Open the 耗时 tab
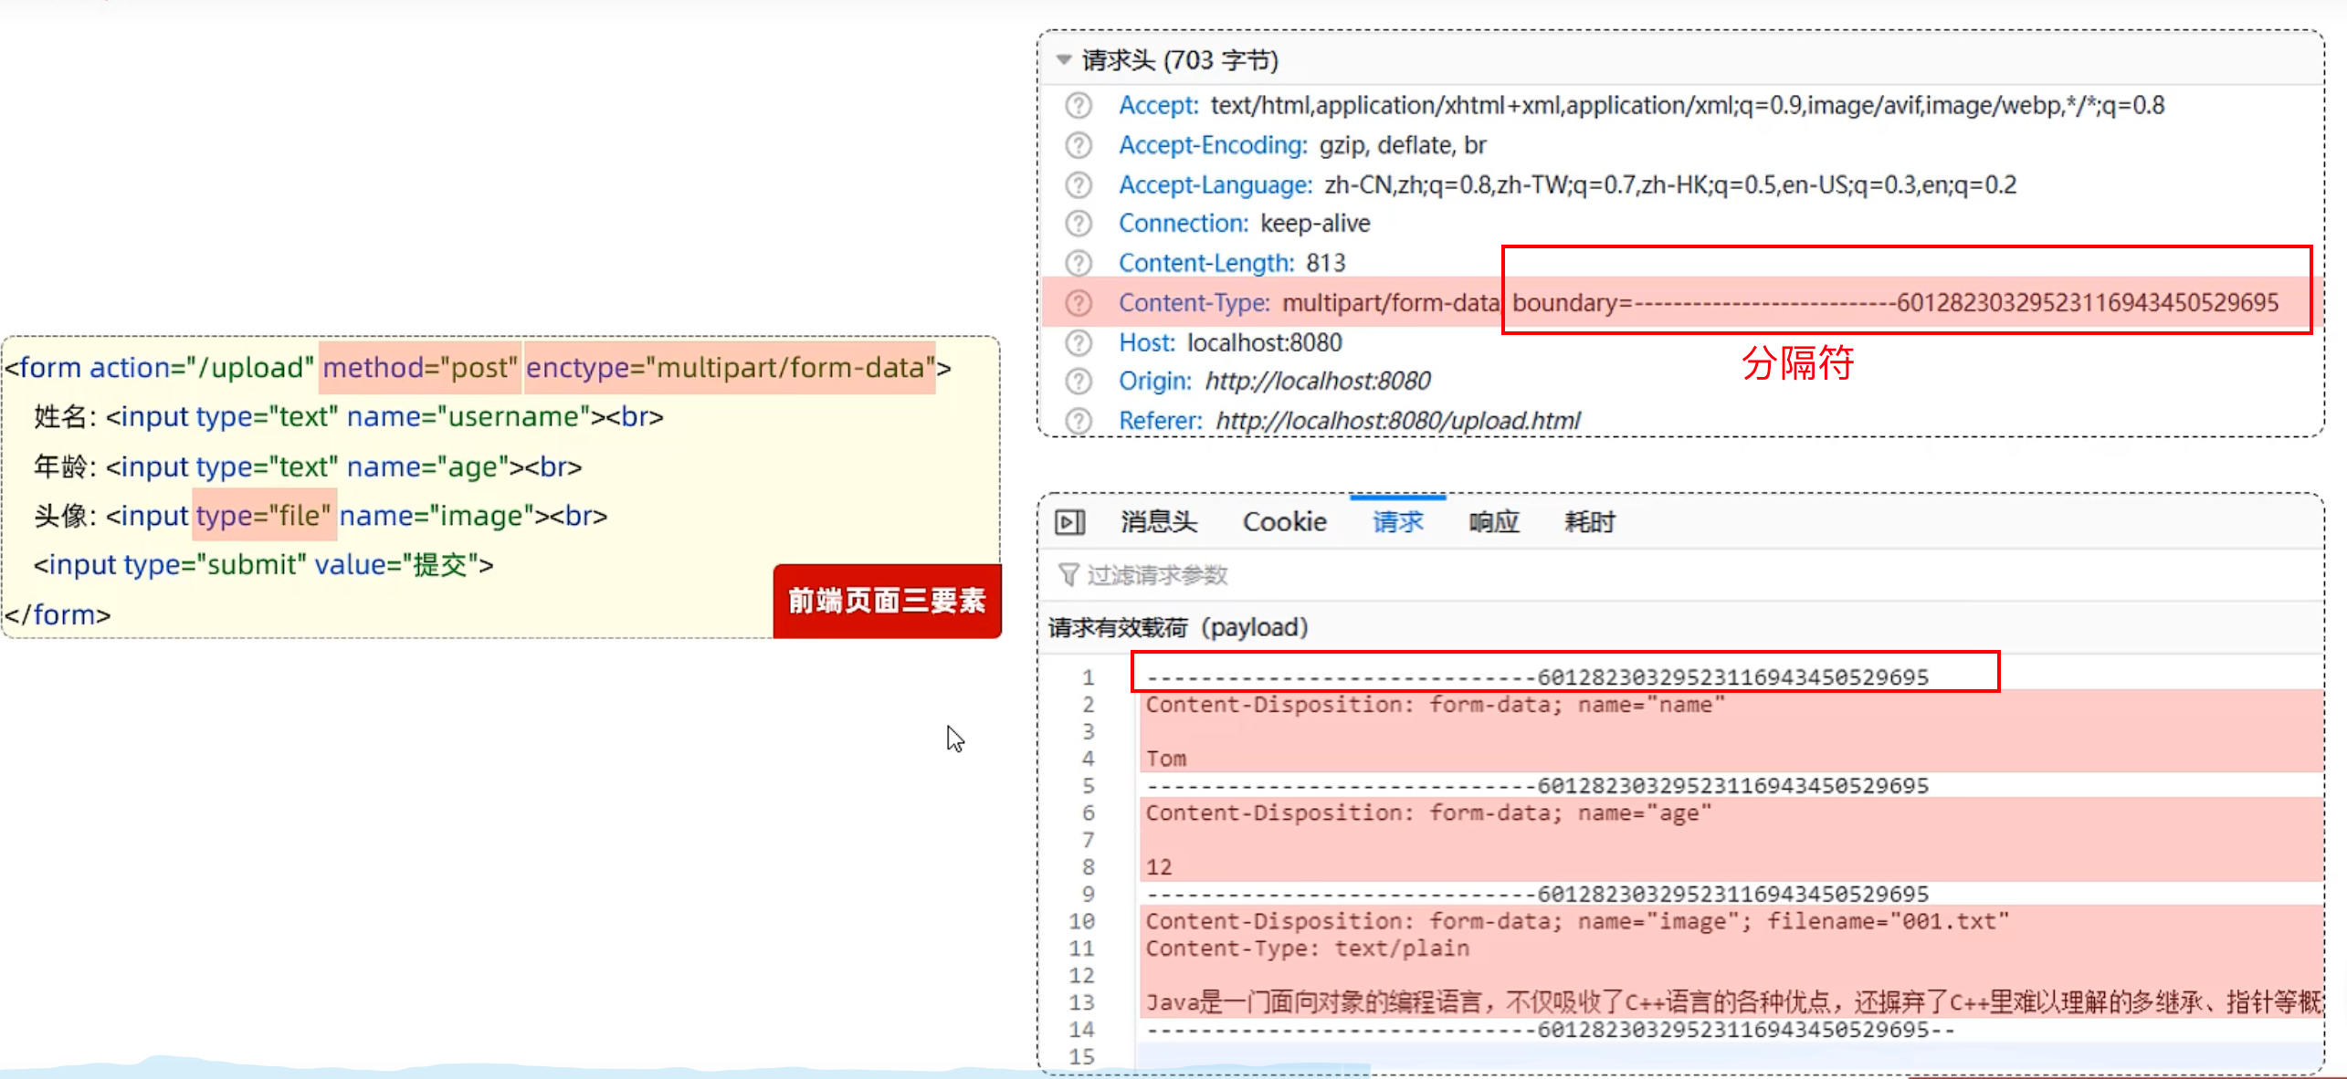This screenshot has width=2347, height=1079. [x=1590, y=522]
